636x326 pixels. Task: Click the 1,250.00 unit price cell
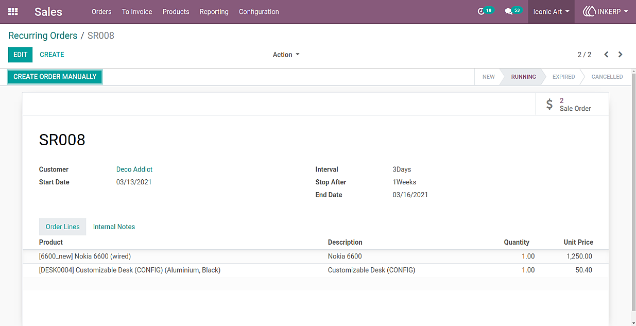(579, 256)
